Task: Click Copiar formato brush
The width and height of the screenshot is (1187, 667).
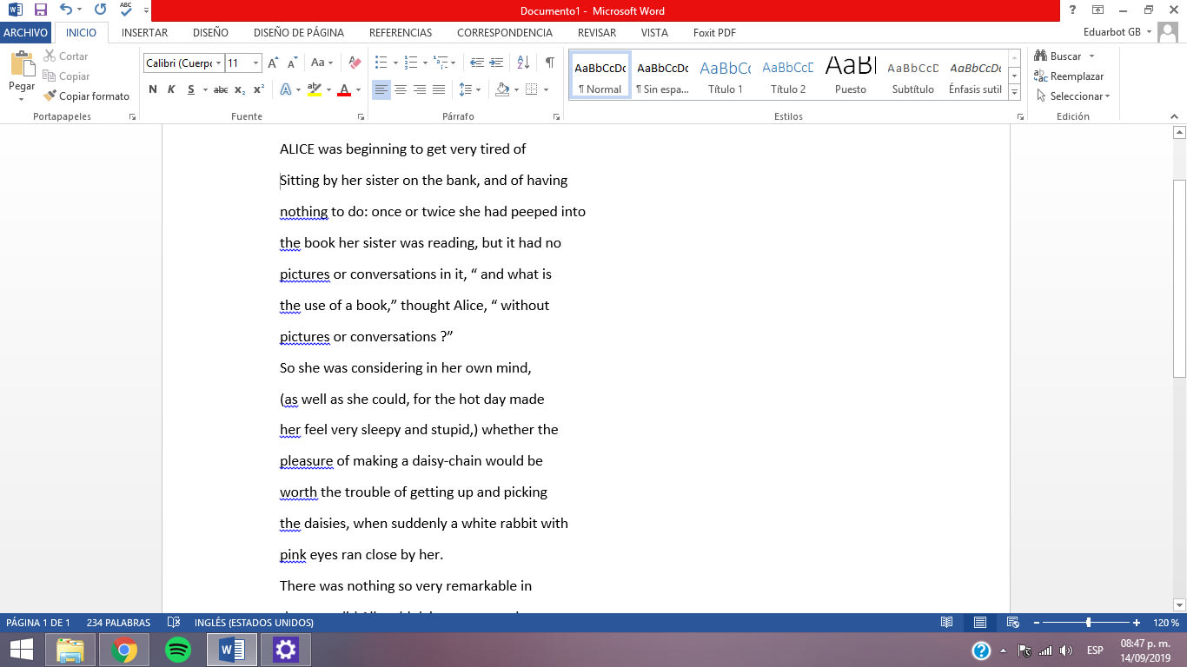Action: [x=86, y=96]
